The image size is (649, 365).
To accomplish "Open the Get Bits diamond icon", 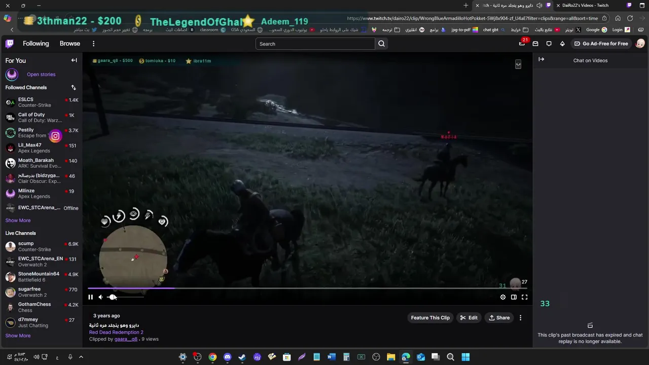I will pos(562,44).
